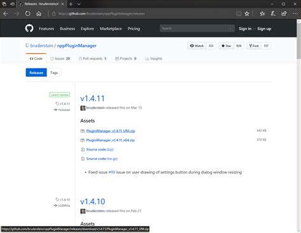Download PluginManager_v1.4.11_UNI.zip

point(110,131)
